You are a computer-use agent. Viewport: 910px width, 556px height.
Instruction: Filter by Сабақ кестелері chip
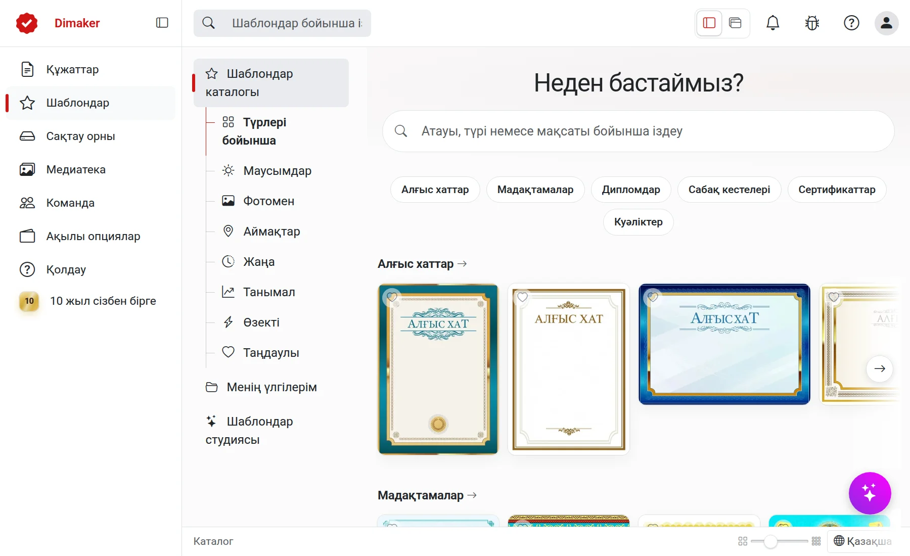[x=729, y=190]
